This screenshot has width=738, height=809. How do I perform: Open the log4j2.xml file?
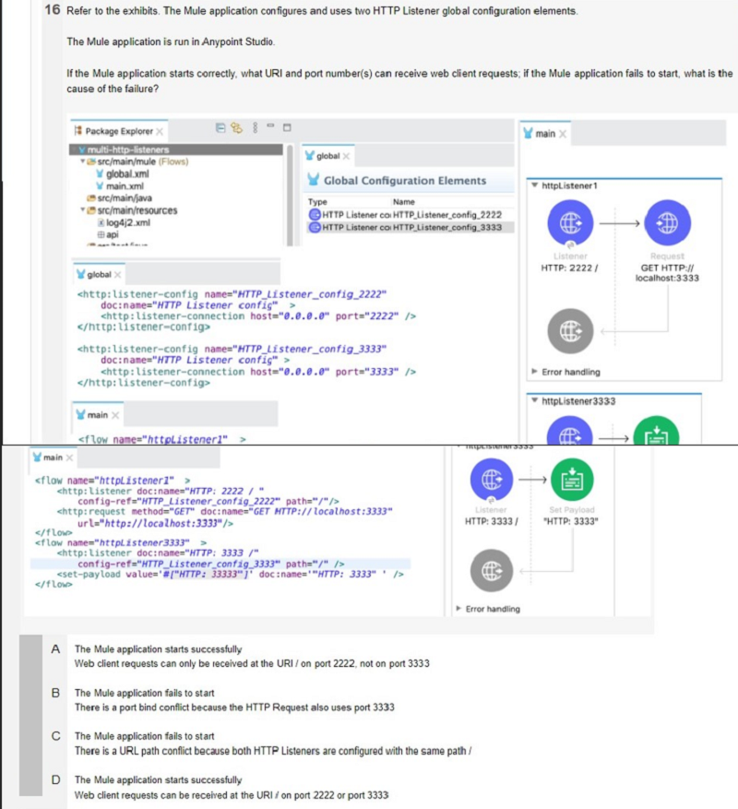coord(124,222)
